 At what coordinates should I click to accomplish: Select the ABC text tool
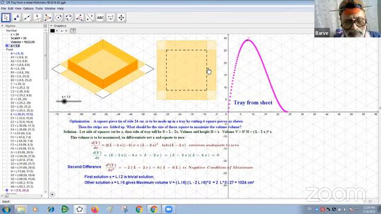point(100,18)
